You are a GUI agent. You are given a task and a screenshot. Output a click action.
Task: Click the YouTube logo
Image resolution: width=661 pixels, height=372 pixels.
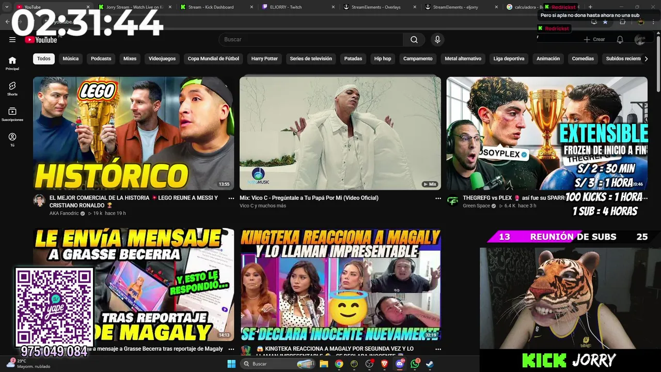(x=41, y=40)
